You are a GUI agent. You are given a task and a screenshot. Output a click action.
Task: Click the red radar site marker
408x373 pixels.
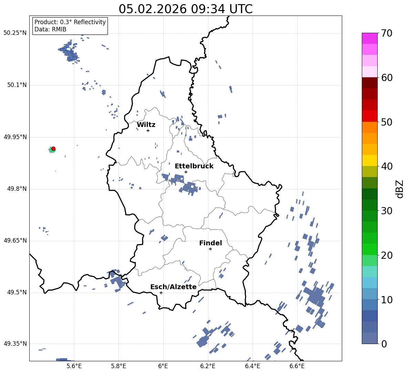point(53,149)
